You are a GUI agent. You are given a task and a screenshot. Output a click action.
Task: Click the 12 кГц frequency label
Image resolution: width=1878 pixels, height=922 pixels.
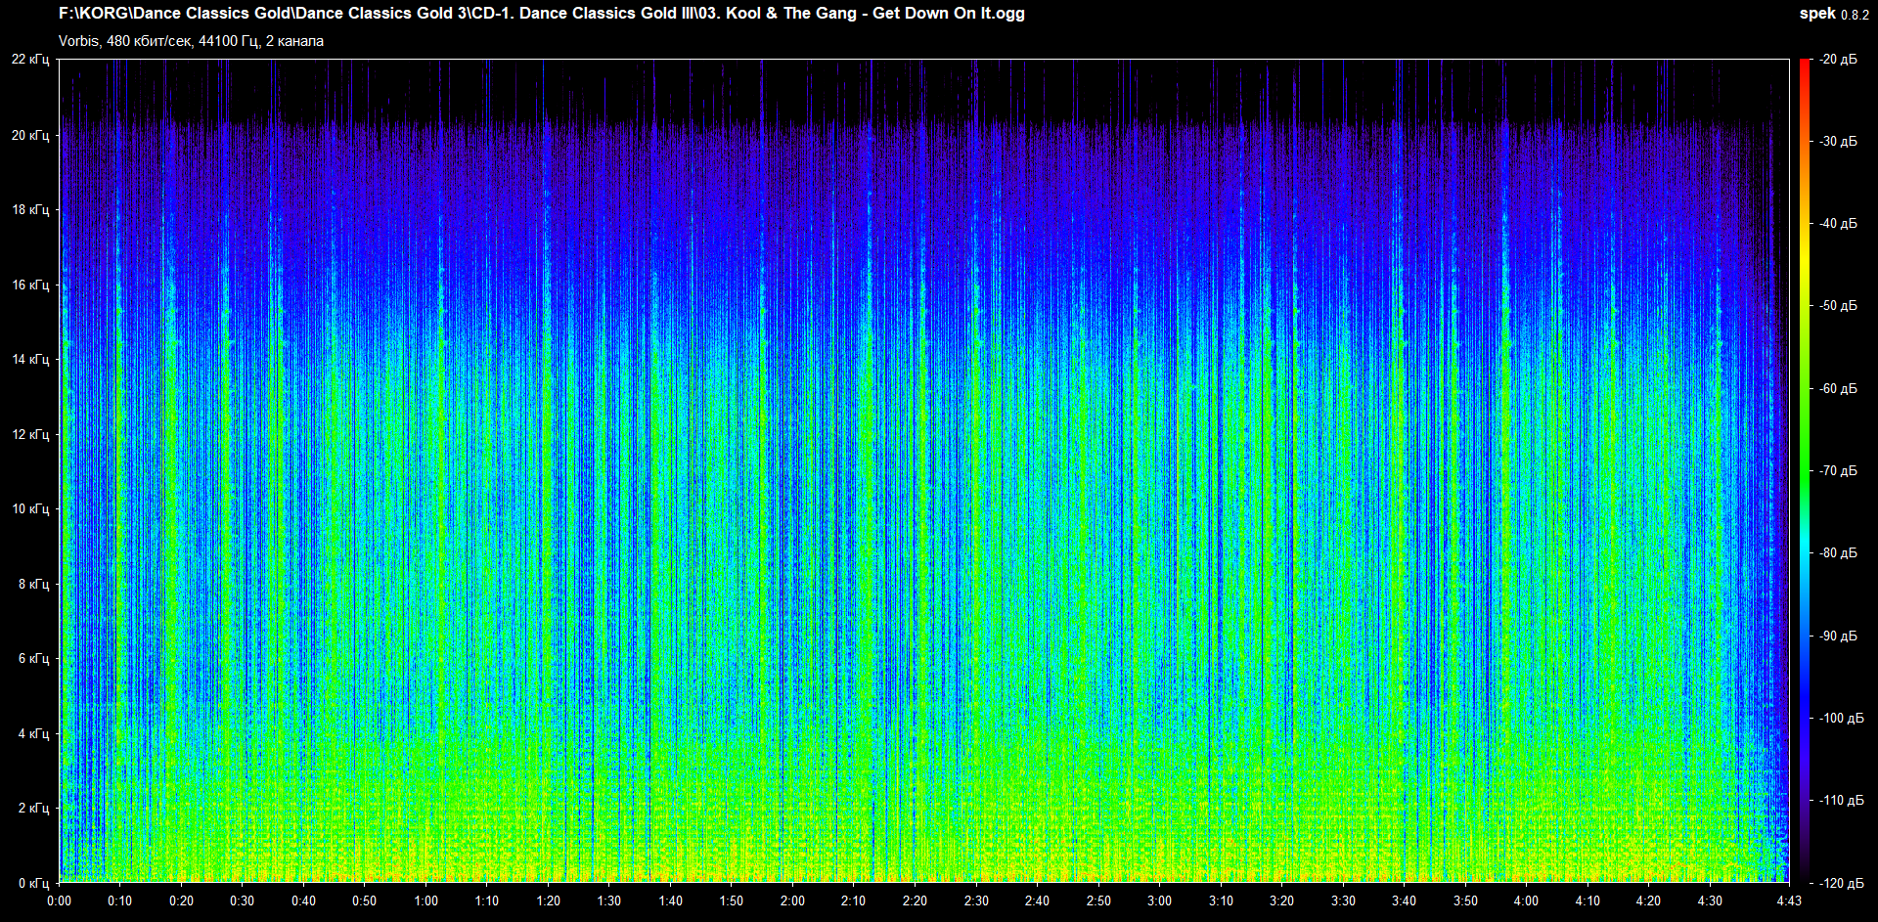click(x=30, y=434)
